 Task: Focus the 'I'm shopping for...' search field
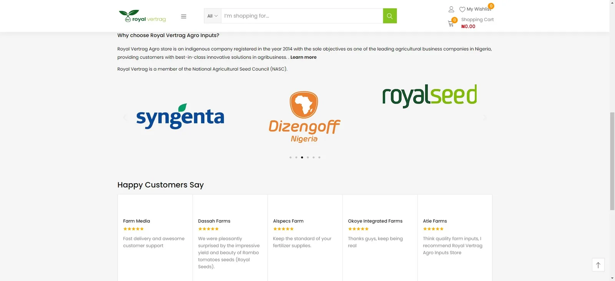coord(302,16)
